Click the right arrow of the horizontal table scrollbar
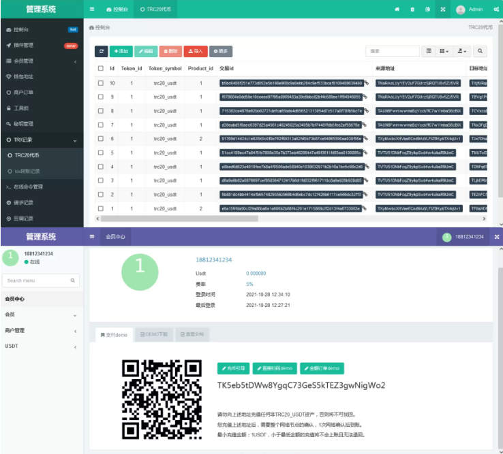 coord(485,218)
